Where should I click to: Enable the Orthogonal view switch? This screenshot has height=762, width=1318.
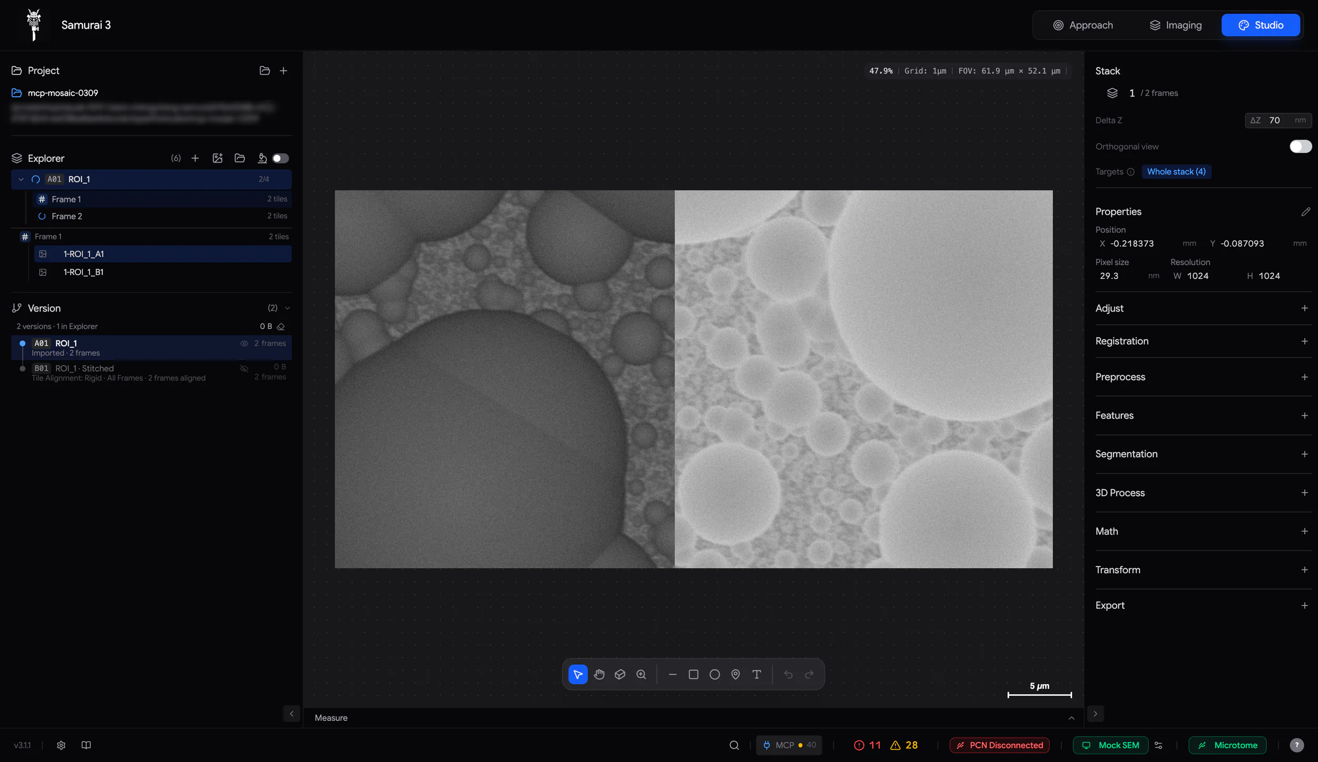[1300, 146]
